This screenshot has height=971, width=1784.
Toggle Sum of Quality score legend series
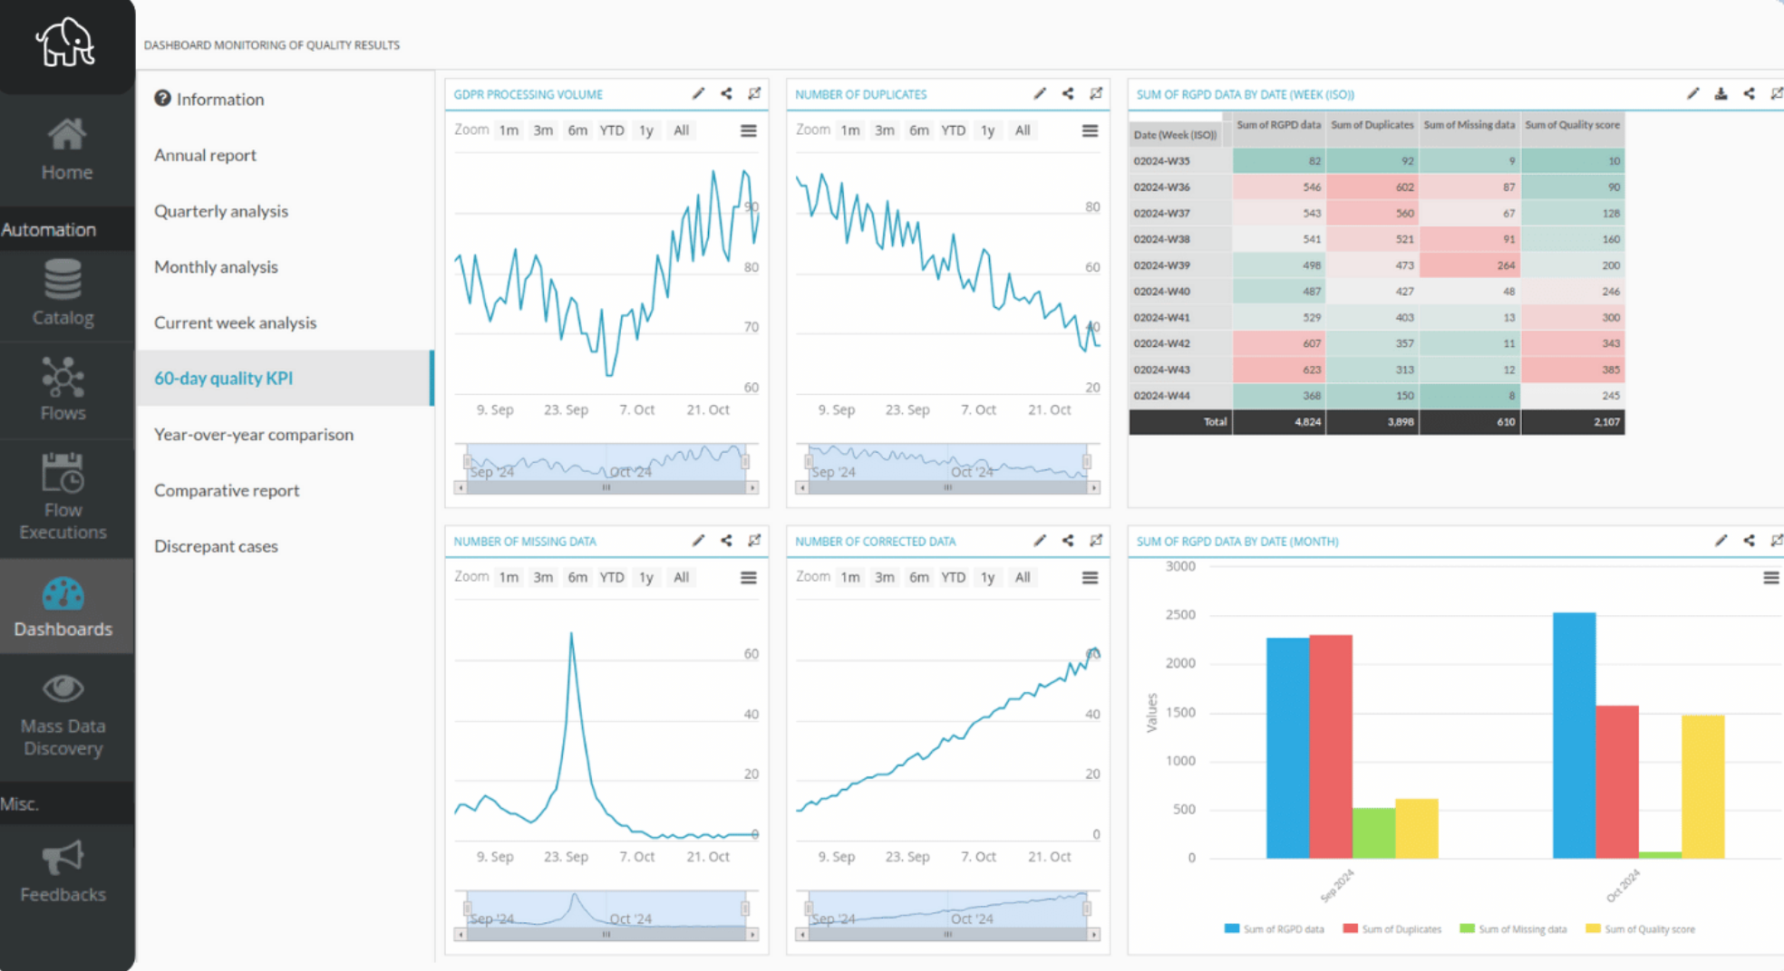(x=1639, y=929)
